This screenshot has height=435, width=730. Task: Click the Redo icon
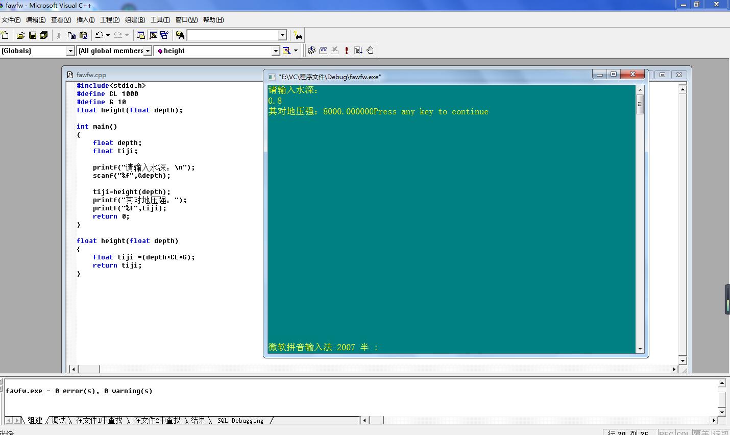click(x=118, y=35)
